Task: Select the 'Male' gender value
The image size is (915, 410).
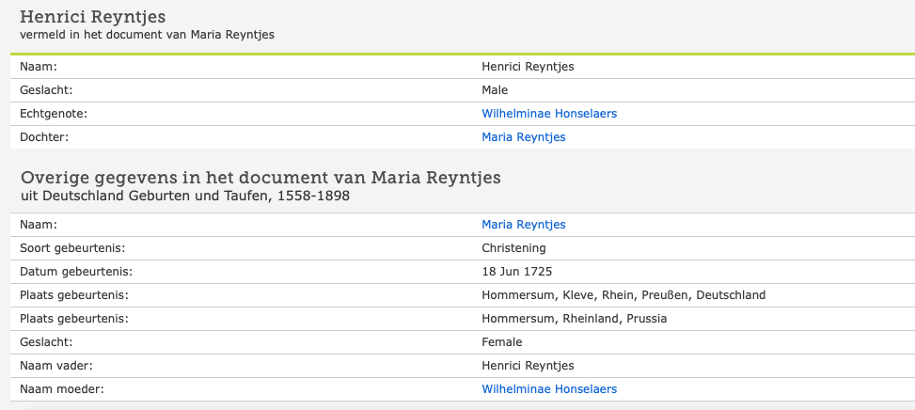Action: [x=495, y=90]
